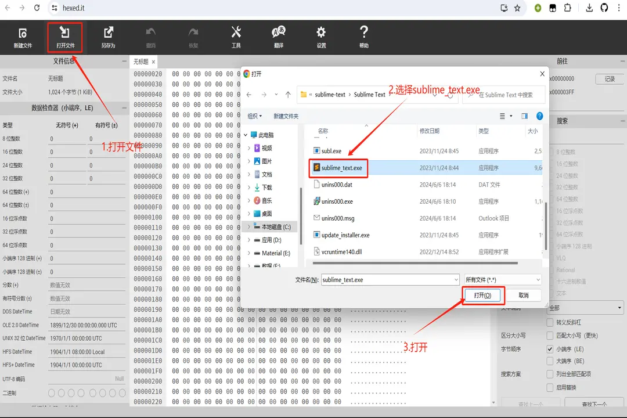
Task: Enable the 转义反斜杠 checkbox
Action: [550, 322]
